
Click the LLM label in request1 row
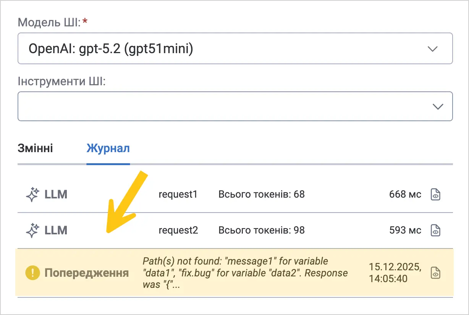pyautogui.click(x=56, y=195)
